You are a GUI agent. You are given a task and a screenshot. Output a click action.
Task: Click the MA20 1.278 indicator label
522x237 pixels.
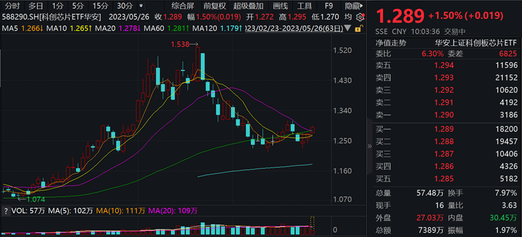point(118,29)
